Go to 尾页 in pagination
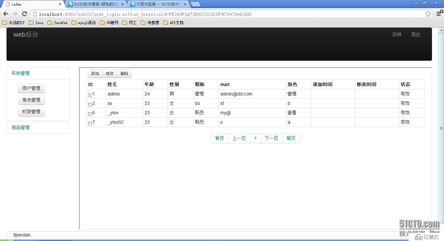444x241 pixels. point(291,138)
